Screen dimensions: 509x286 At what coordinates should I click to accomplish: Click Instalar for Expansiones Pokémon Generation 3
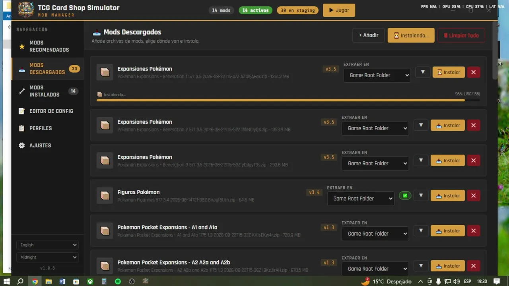coord(448,160)
